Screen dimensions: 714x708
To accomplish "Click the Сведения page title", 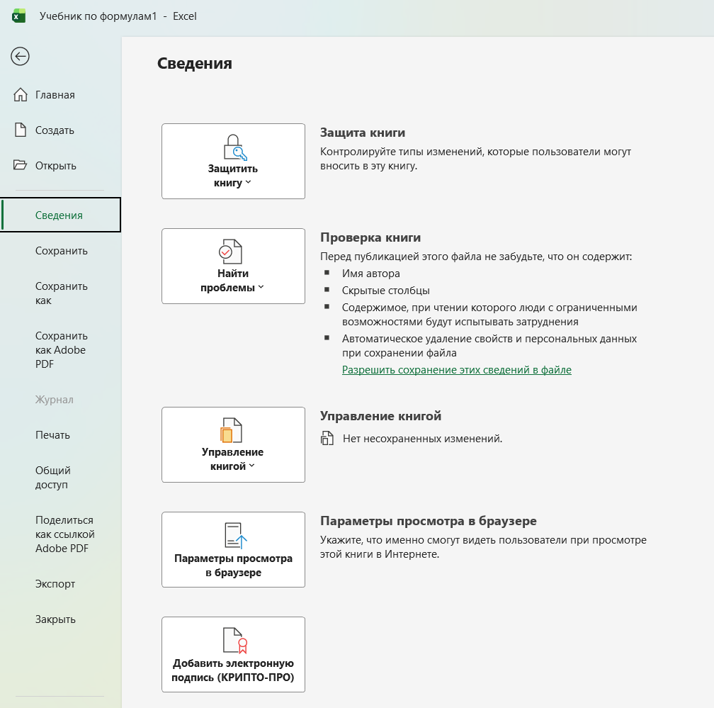I will [x=194, y=63].
